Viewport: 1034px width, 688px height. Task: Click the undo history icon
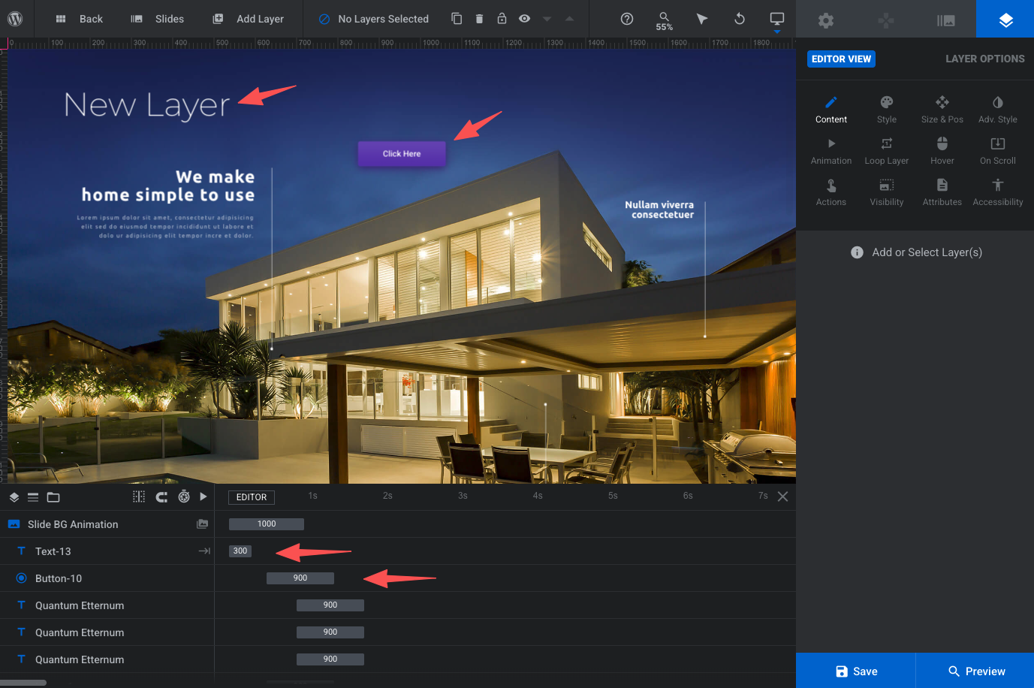(x=740, y=19)
